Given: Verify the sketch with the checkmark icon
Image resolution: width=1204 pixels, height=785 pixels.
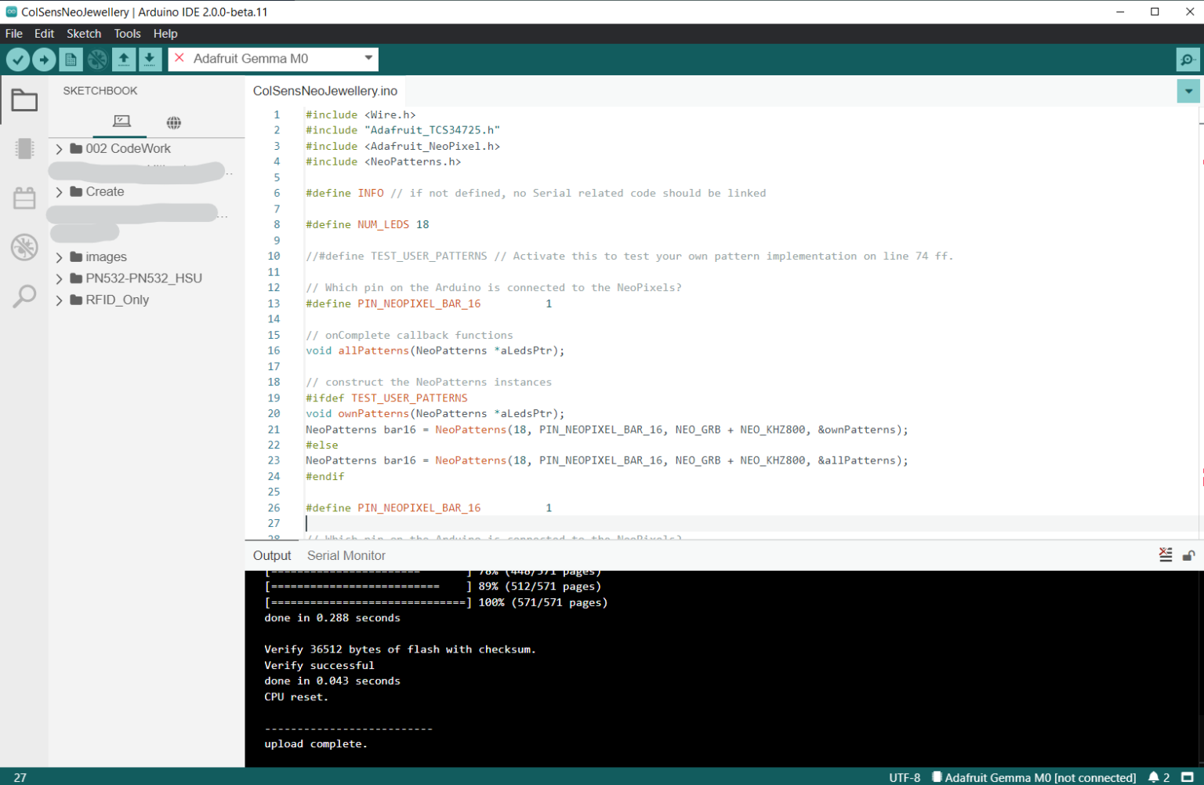Looking at the screenshot, I should point(17,59).
